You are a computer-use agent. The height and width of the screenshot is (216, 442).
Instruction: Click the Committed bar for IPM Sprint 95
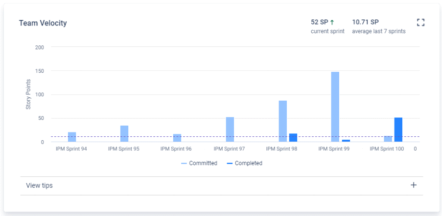coord(124,133)
